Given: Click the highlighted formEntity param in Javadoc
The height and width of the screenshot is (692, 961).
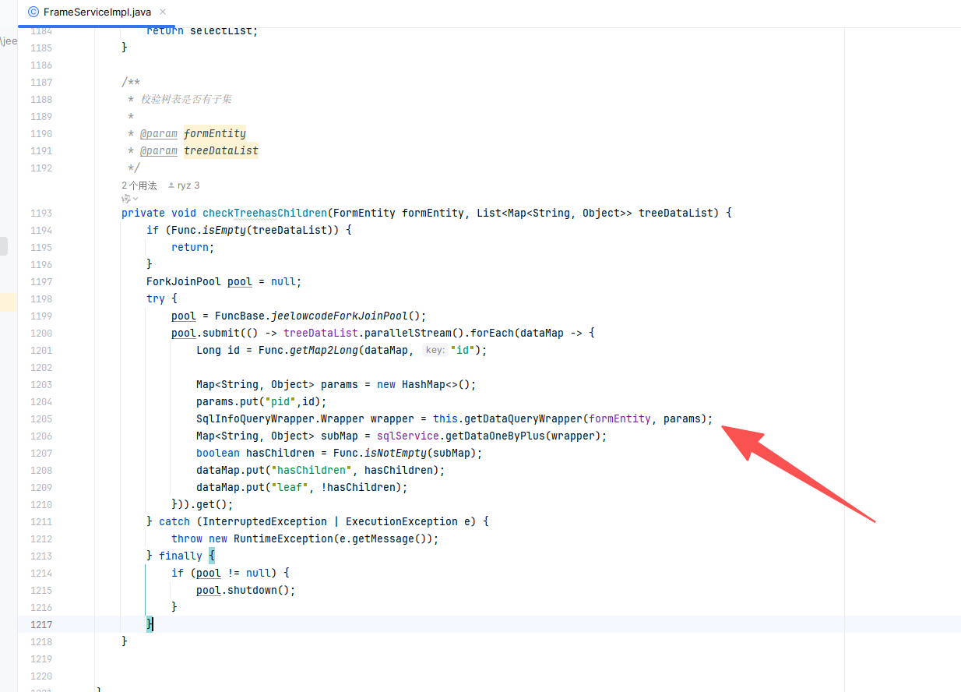Looking at the screenshot, I should click(214, 133).
